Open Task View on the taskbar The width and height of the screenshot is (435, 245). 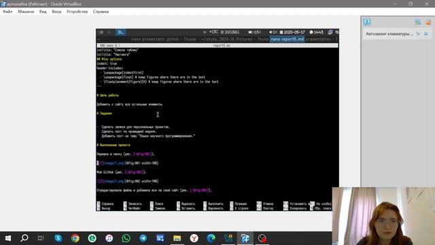tap(41, 238)
